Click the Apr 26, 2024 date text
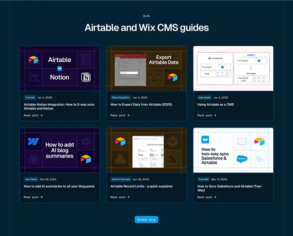The image size is (293, 236). 141,179
